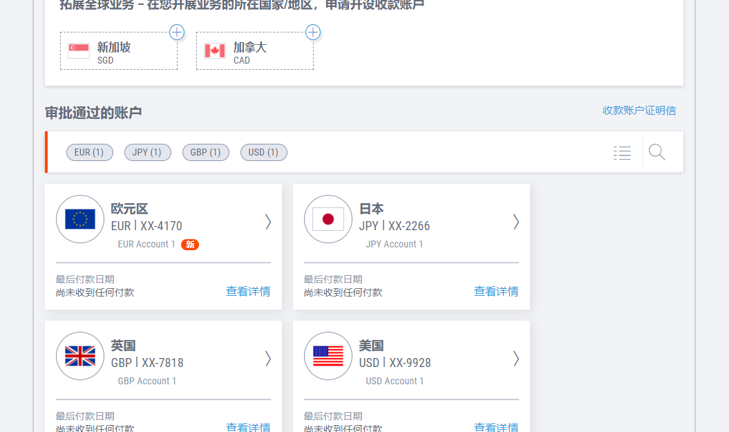The height and width of the screenshot is (432, 729).
Task: Click the plus icon on the Canada CAD card
Action: [x=313, y=32]
